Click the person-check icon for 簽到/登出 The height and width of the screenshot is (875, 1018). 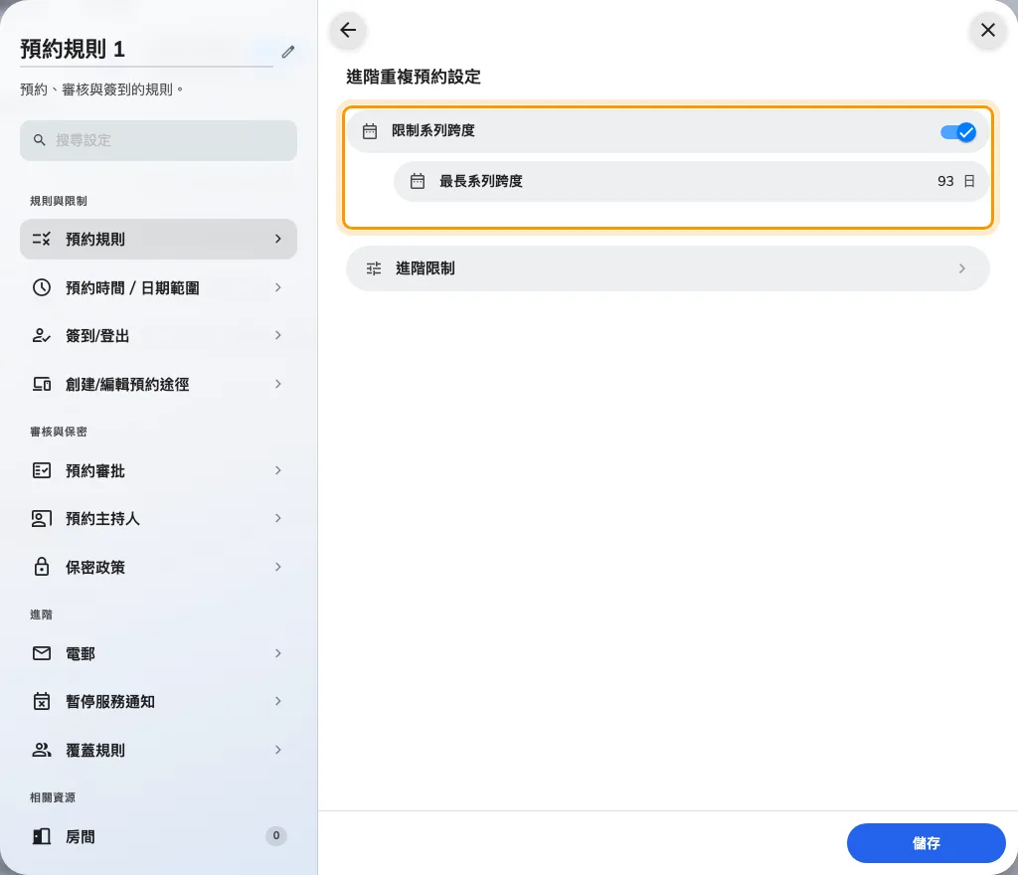coord(42,336)
